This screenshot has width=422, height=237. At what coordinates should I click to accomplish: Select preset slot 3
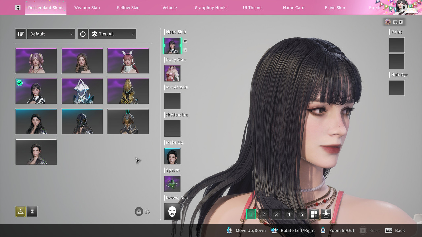click(x=276, y=214)
